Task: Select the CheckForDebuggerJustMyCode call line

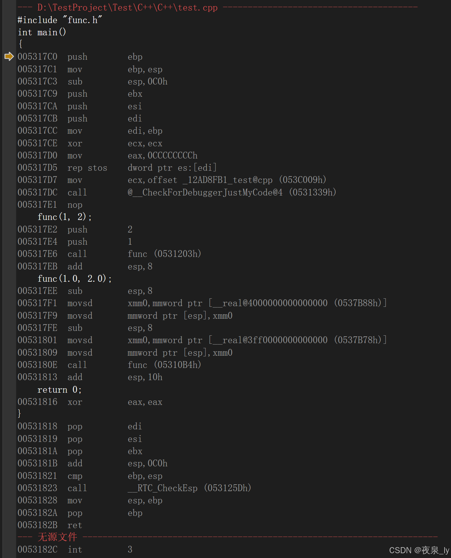Action: click(177, 192)
